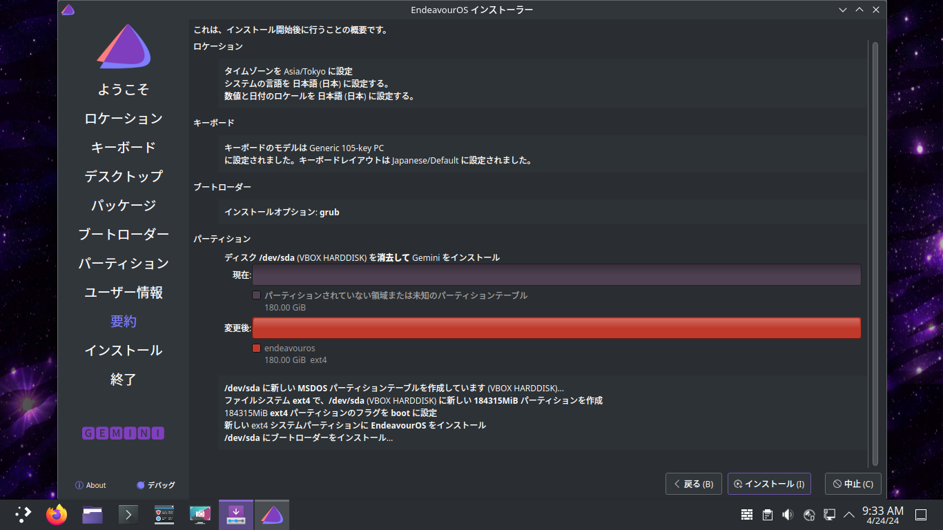Select the キーボード step in sidebar
The image size is (943, 530).
pyautogui.click(x=124, y=148)
